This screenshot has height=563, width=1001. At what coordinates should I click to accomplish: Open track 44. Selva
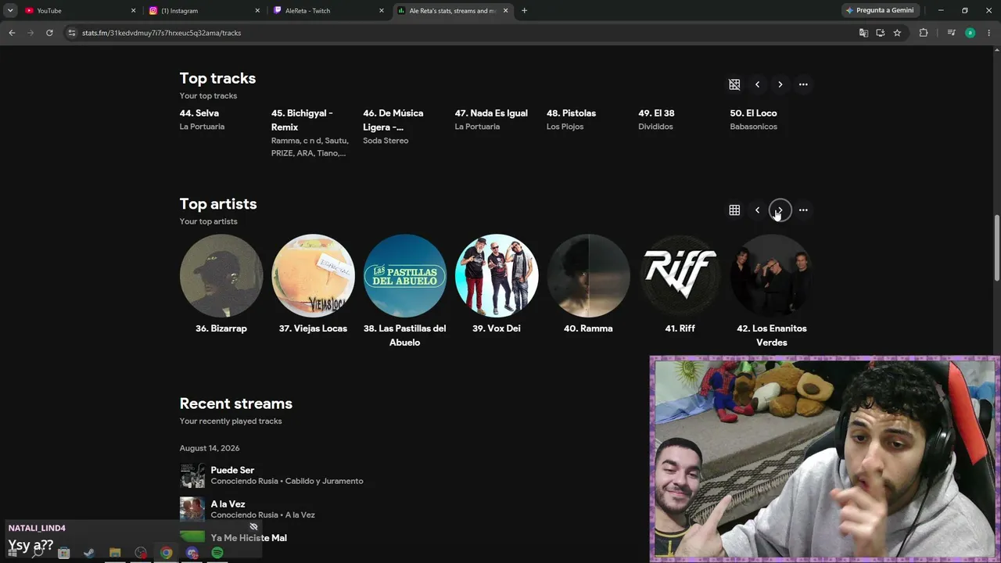(199, 113)
